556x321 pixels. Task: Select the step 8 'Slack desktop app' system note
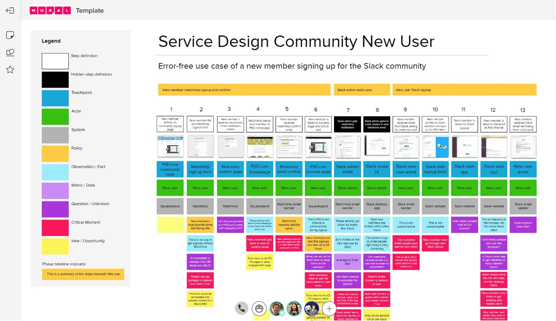click(377, 206)
